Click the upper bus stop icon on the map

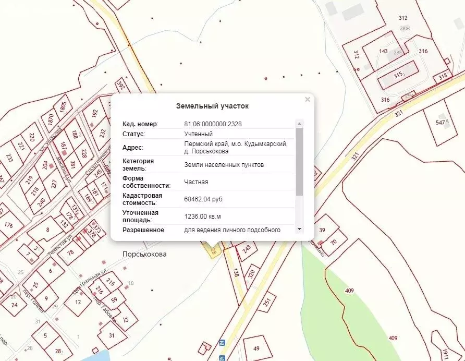(222, 343)
